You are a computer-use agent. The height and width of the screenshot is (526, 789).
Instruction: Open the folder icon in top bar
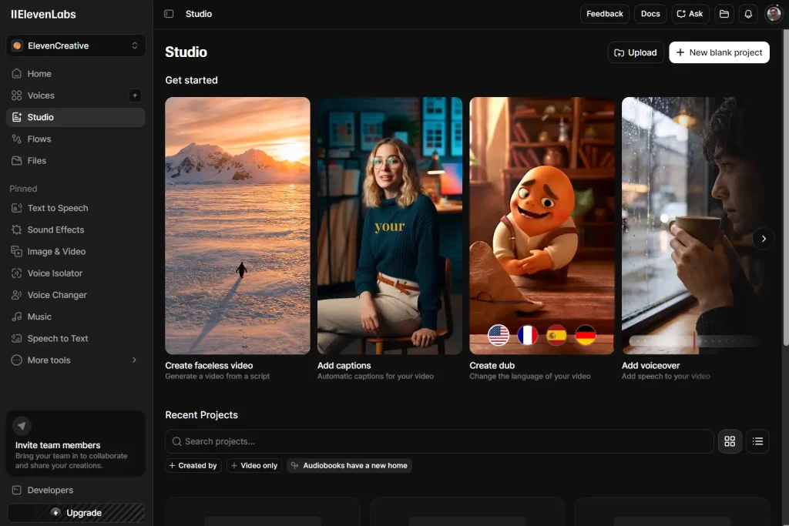tap(724, 14)
